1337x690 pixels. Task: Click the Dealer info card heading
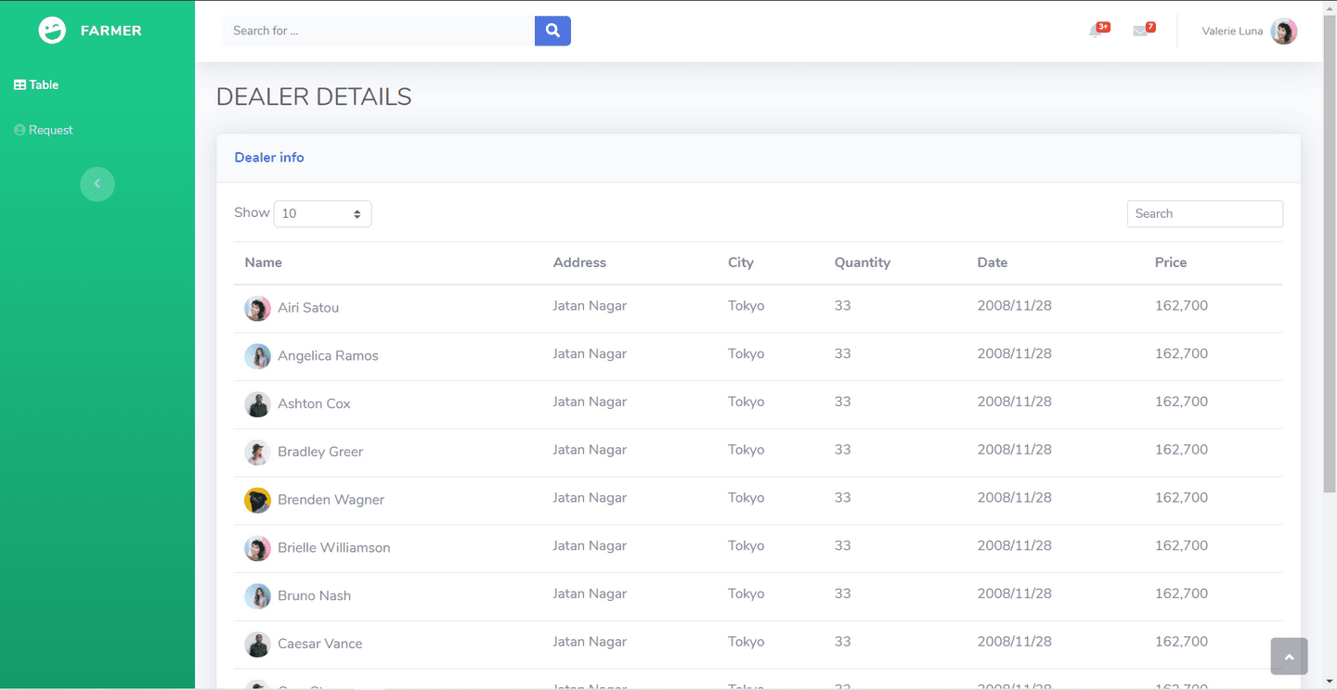coord(269,158)
